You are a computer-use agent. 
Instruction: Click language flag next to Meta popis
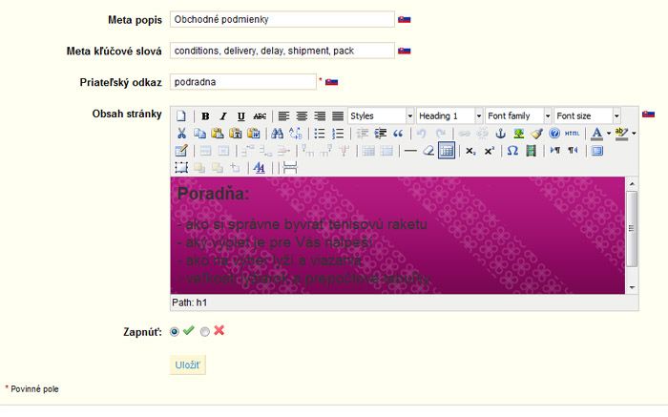point(405,20)
